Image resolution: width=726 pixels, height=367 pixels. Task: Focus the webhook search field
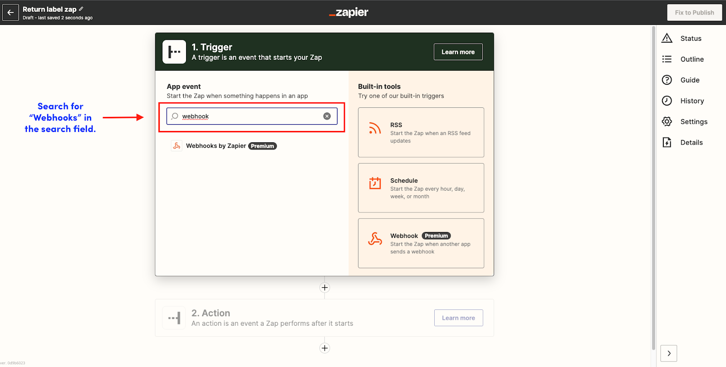point(252,116)
